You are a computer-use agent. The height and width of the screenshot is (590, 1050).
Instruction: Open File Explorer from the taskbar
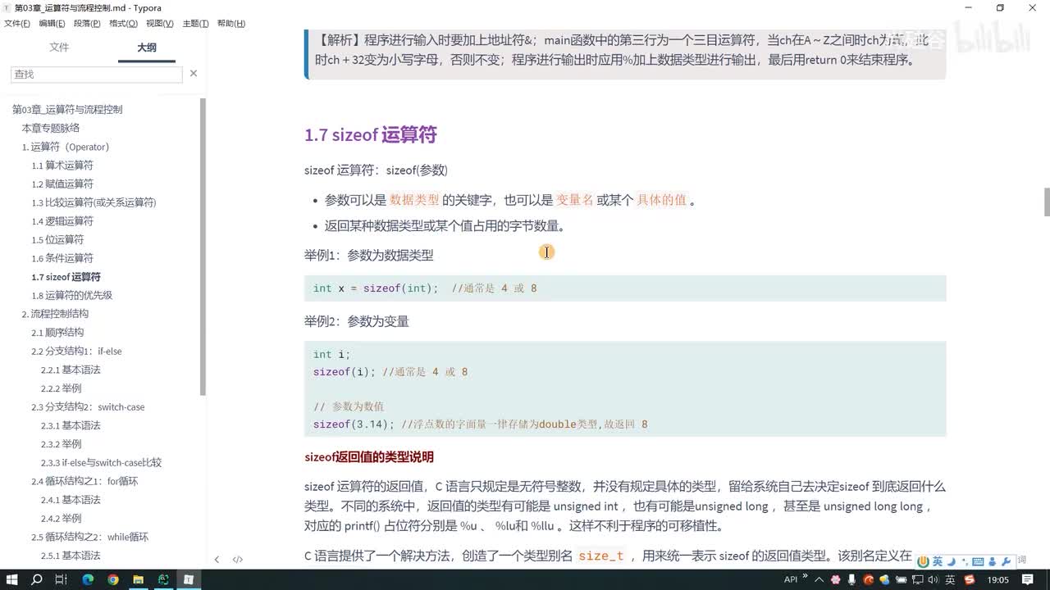click(x=138, y=579)
